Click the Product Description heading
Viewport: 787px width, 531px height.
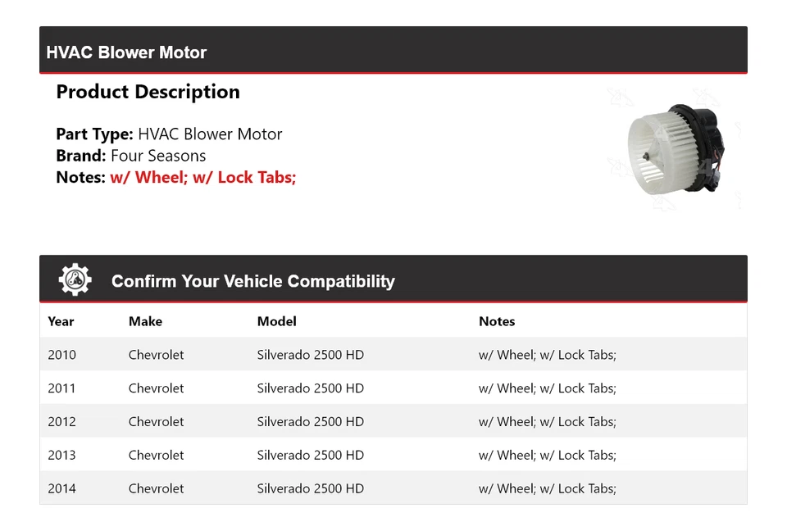point(148,92)
